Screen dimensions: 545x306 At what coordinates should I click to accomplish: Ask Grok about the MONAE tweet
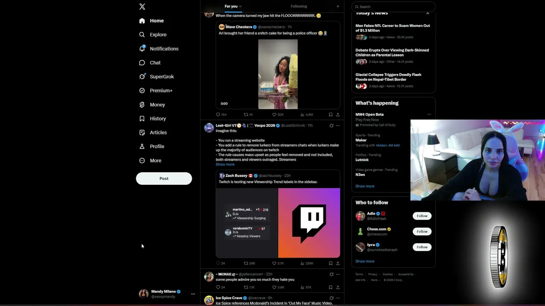[331, 275]
